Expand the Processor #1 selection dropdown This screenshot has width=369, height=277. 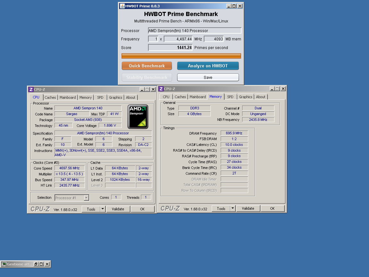pos(86,198)
